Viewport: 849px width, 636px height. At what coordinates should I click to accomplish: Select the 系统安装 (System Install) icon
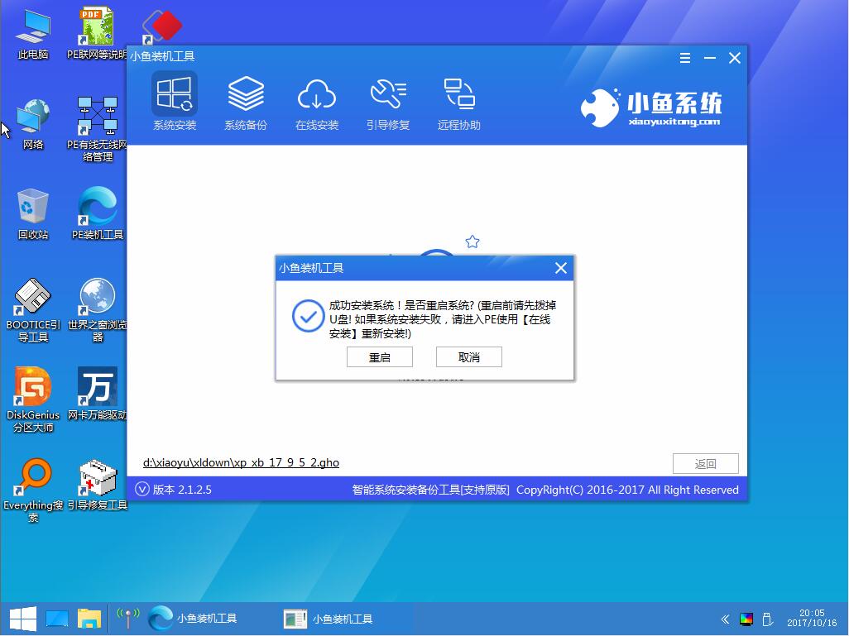point(174,101)
